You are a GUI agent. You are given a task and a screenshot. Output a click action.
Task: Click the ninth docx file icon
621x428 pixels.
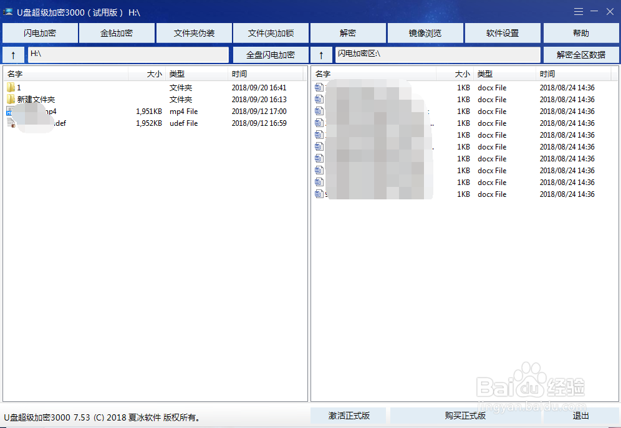tap(319, 183)
